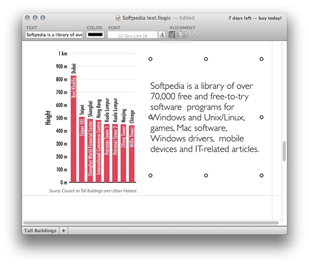Click the Nanjing city label

click(124, 116)
